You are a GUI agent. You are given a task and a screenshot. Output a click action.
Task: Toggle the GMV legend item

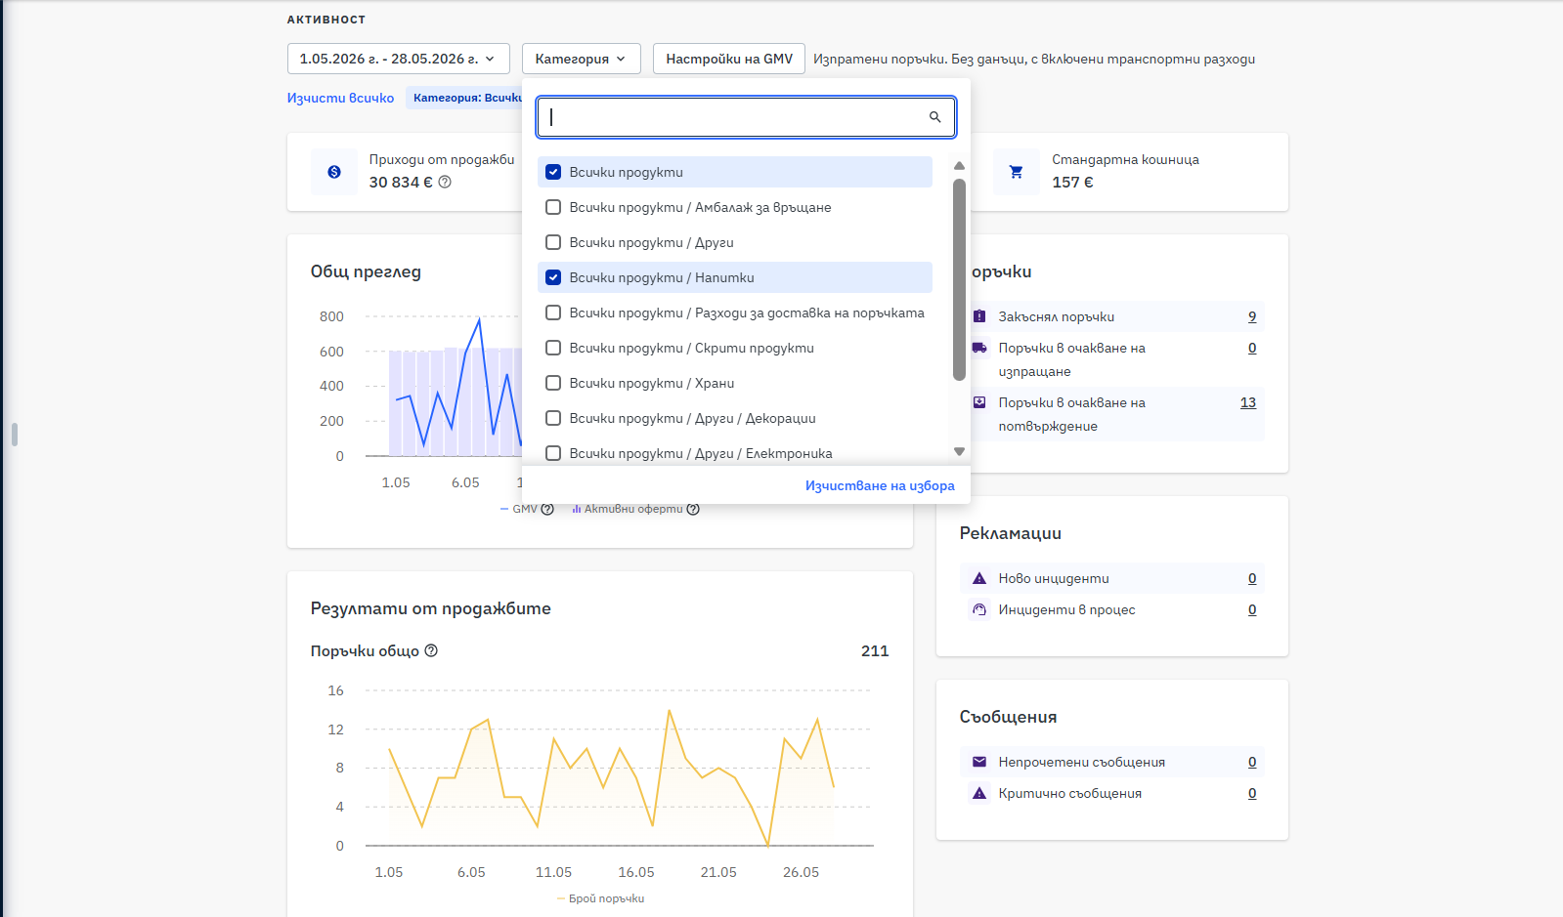pos(519,509)
